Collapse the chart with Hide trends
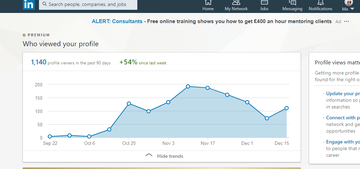The width and height of the screenshot is (360, 169). (170, 156)
